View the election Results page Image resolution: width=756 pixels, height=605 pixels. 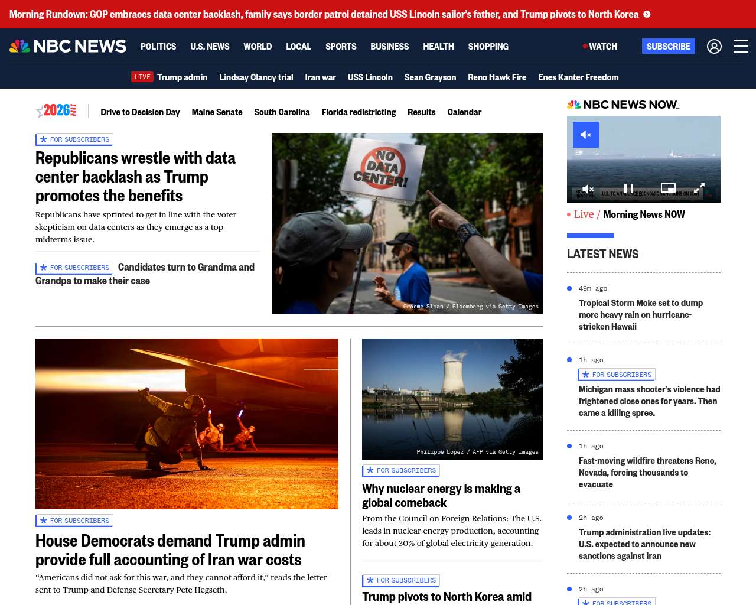coord(421,112)
